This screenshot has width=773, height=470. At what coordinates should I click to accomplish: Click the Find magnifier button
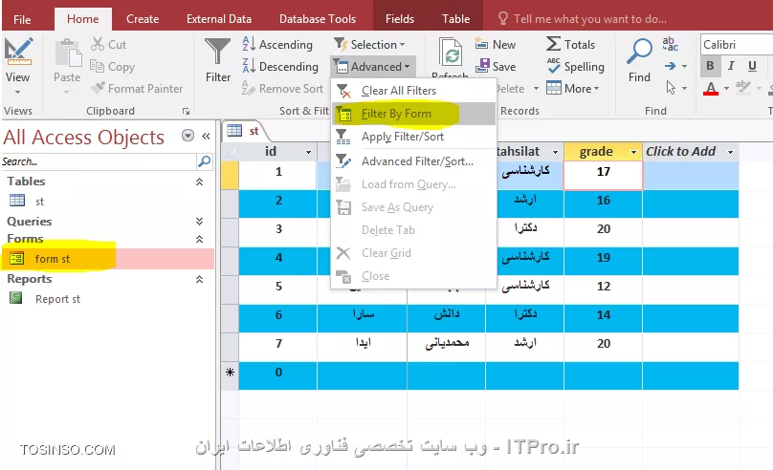coord(639,60)
